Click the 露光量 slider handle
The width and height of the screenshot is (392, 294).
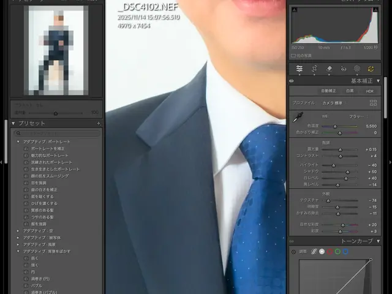340,149
